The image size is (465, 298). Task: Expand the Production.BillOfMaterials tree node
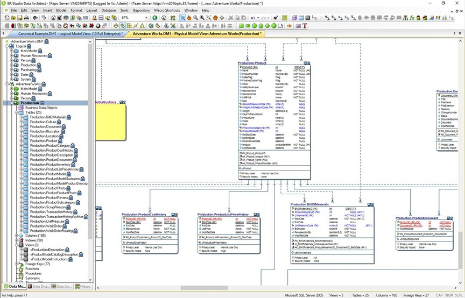click(x=22, y=117)
